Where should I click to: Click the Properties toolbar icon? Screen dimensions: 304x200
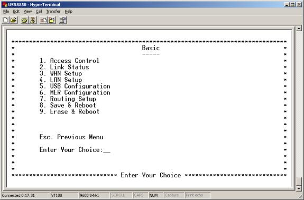(62, 20)
